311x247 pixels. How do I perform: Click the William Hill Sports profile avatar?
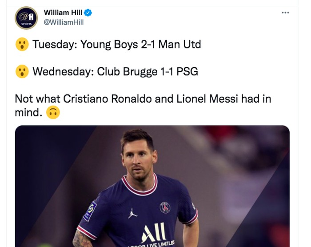(x=26, y=18)
